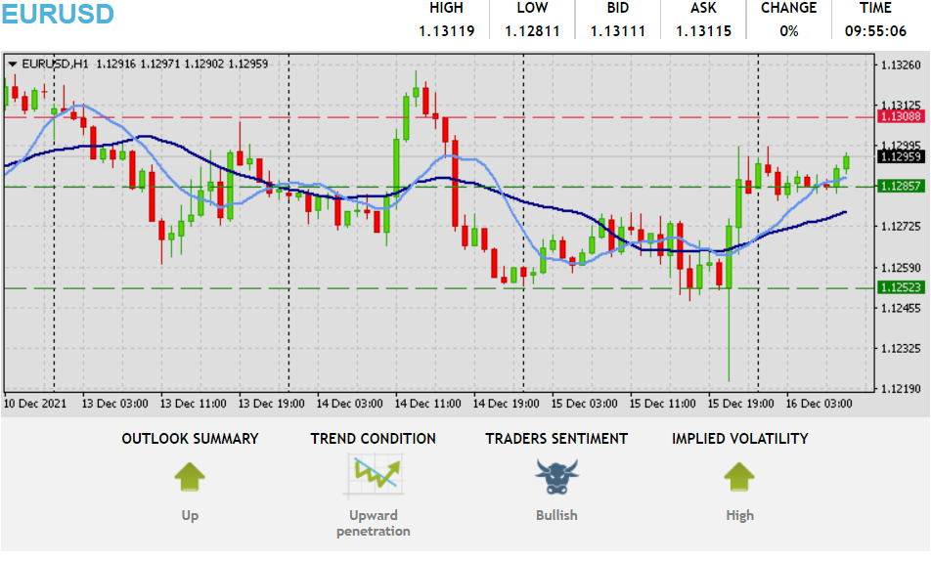Click the 13 Dec 11:00 time axis label

pos(193,404)
